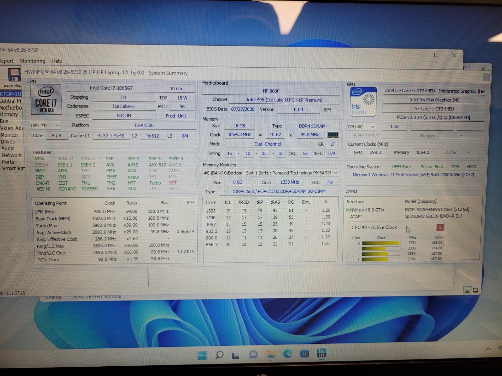Screen dimensions: 502x376
Task: Click the NVMe drive green status icon
Action: (x=348, y=210)
